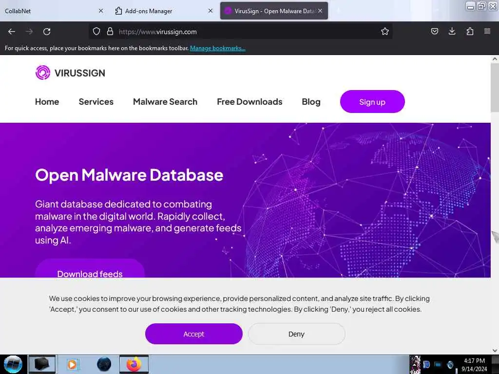Click the round tray icon left of the clock
499x374 pixels.
(x=450, y=364)
